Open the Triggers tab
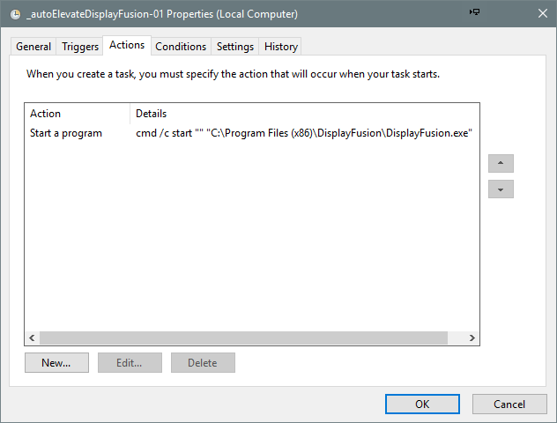Viewport: 557px width, 423px height. tap(80, 47)
